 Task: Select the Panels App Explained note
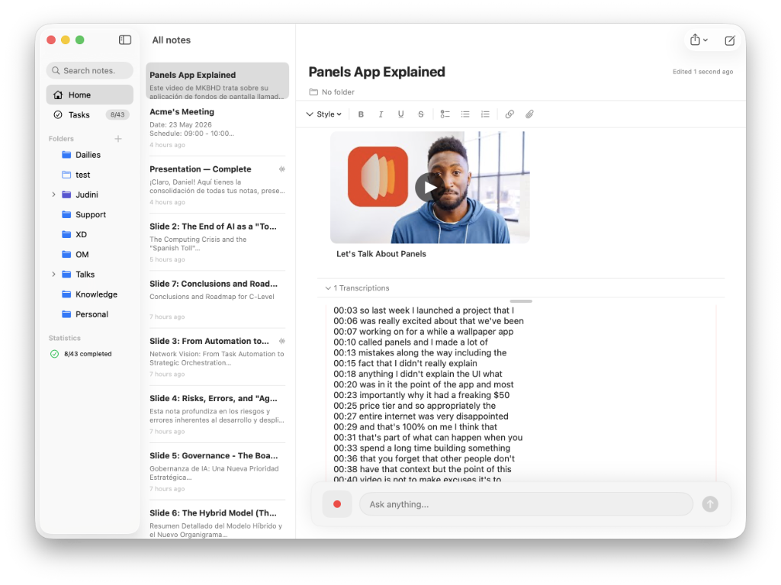217,81
